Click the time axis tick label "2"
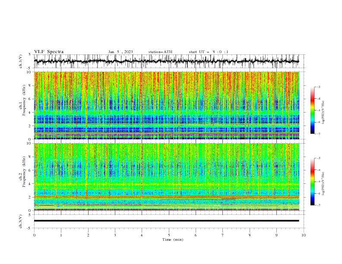Screen dimensions: 342x264 (x=88, y=235)
